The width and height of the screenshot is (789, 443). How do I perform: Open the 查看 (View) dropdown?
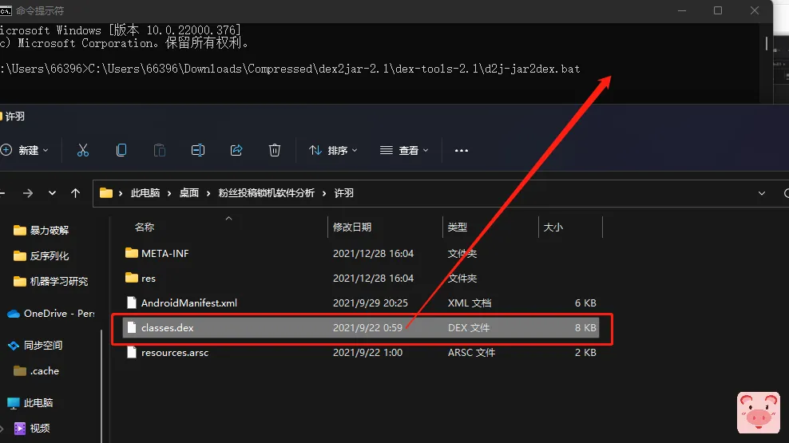404,150
